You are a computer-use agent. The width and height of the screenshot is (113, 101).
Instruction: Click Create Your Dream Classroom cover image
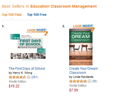[x=81, y=47]
